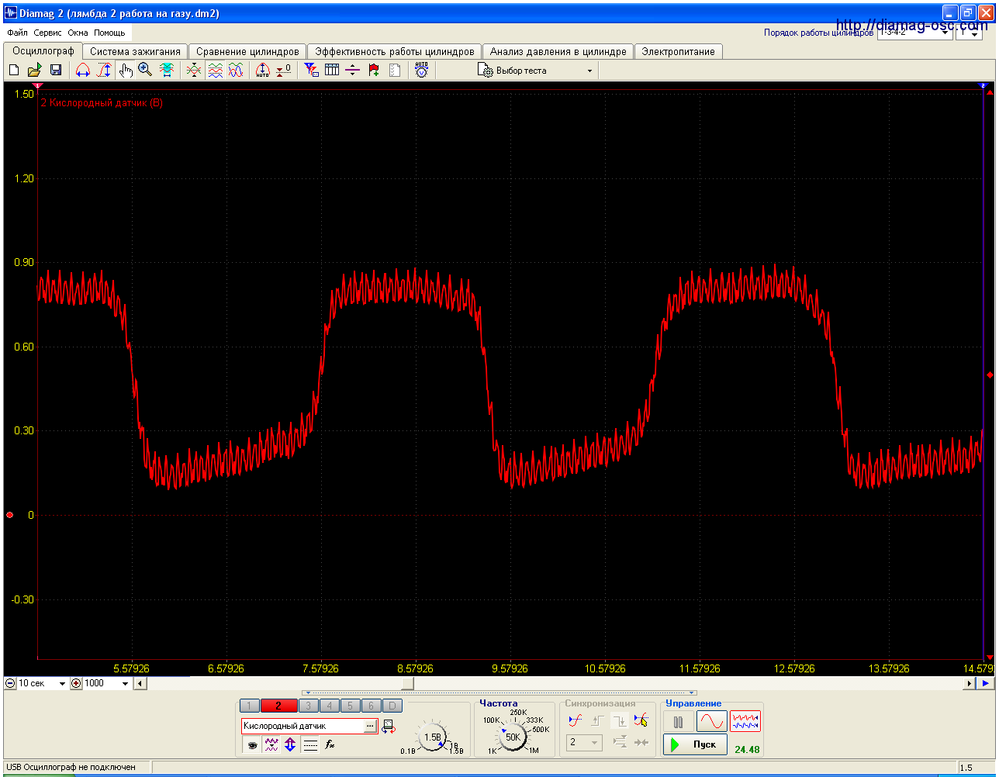Click the horizontal measurement cursor icon

pos(83,71)
